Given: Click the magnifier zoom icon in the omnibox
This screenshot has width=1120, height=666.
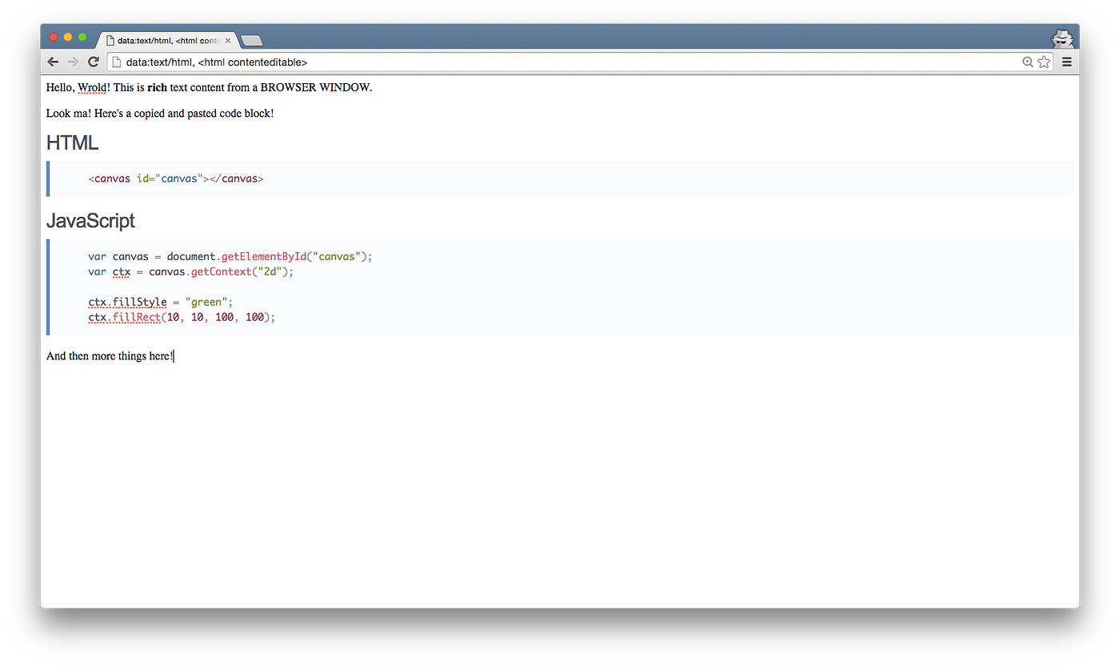Looking at the screenshot, I should pyautogui.click(x=1026, y=62).
